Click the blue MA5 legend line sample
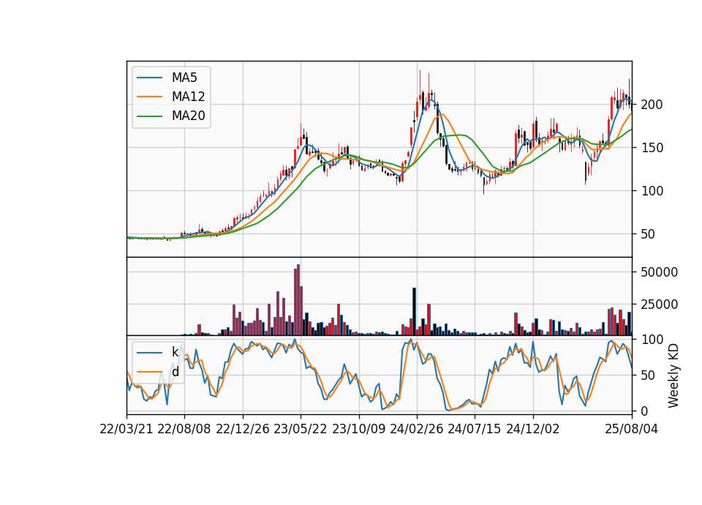The width and height of the screenshot is (702, 505). 149,78
